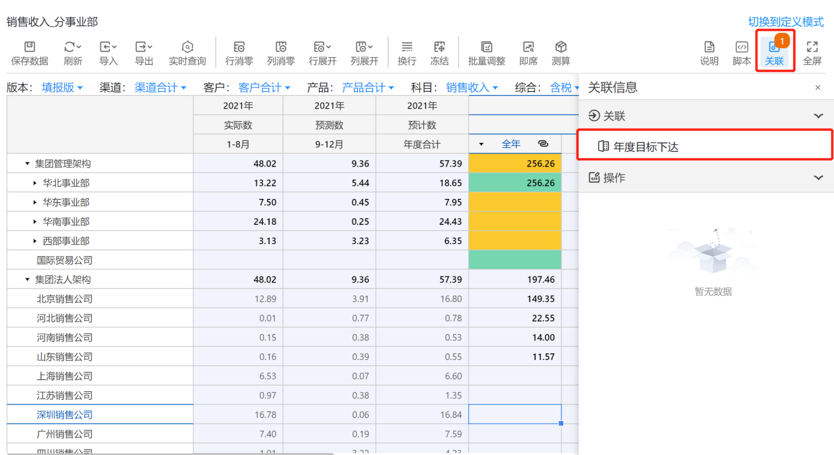
Task: Close the 关联信息 panel
Action: tap(818, 88)
